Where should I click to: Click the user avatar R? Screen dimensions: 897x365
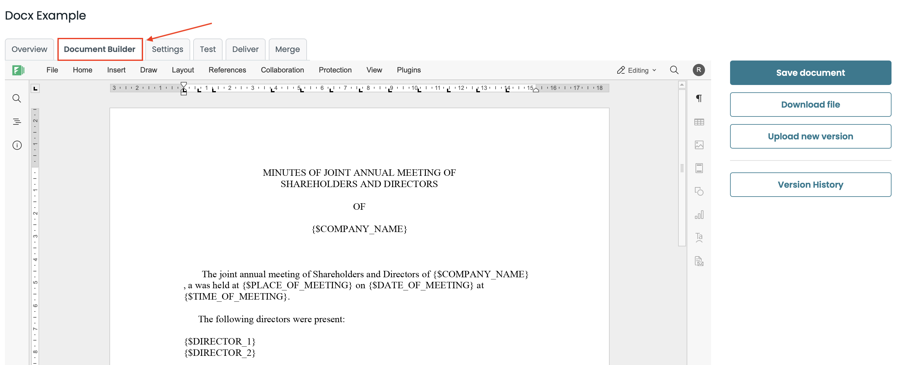(x=699, y=70)
